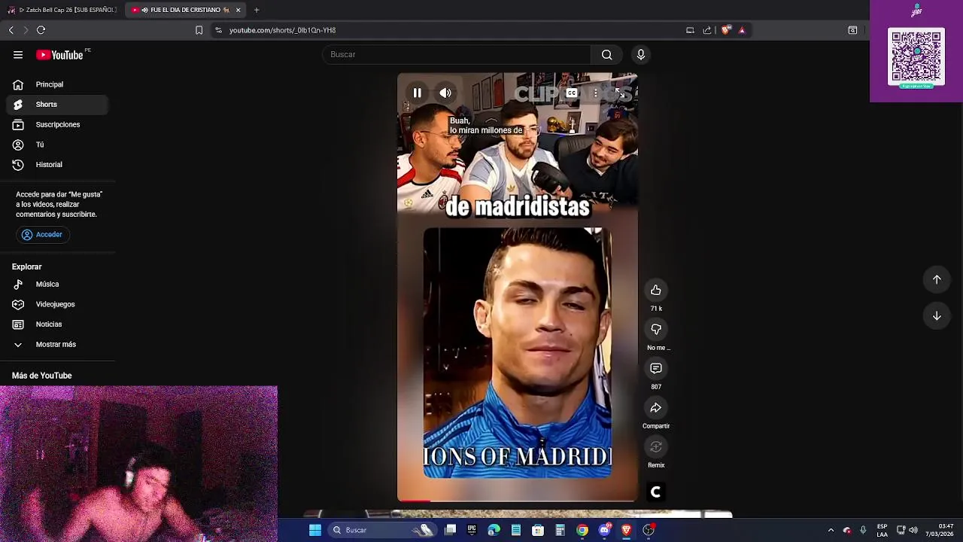Pause the playing Short
The height and width of the screenshot is (542, 963).
[417, 93]
